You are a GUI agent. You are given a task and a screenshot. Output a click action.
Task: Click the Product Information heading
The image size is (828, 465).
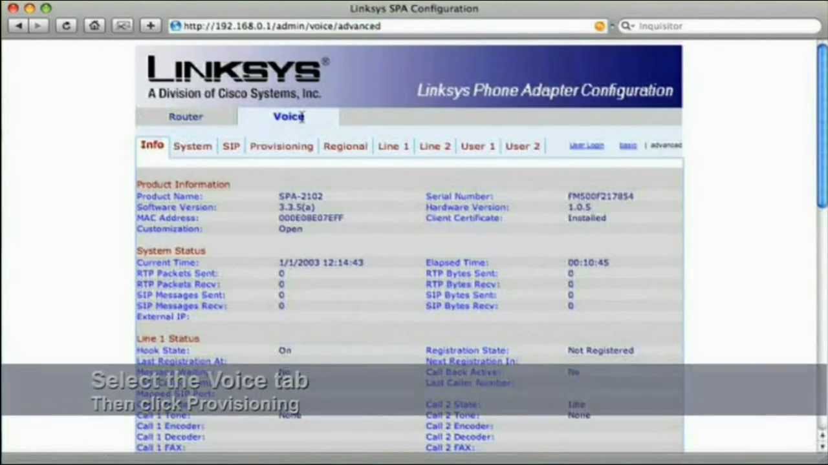[x=183, y=185]
